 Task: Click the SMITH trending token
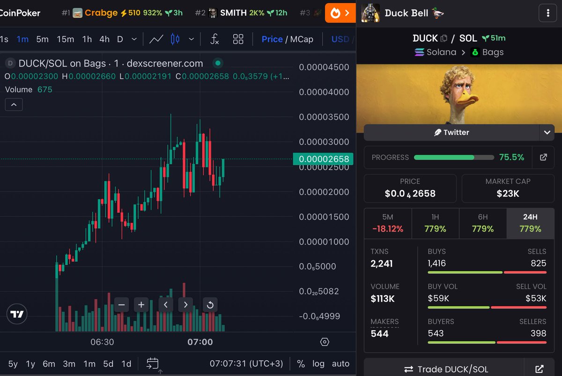(x=241, y=13)
